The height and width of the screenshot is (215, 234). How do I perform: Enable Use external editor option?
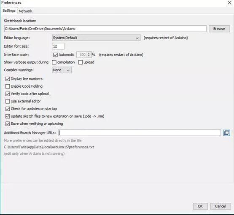click(x=8, y=101)
